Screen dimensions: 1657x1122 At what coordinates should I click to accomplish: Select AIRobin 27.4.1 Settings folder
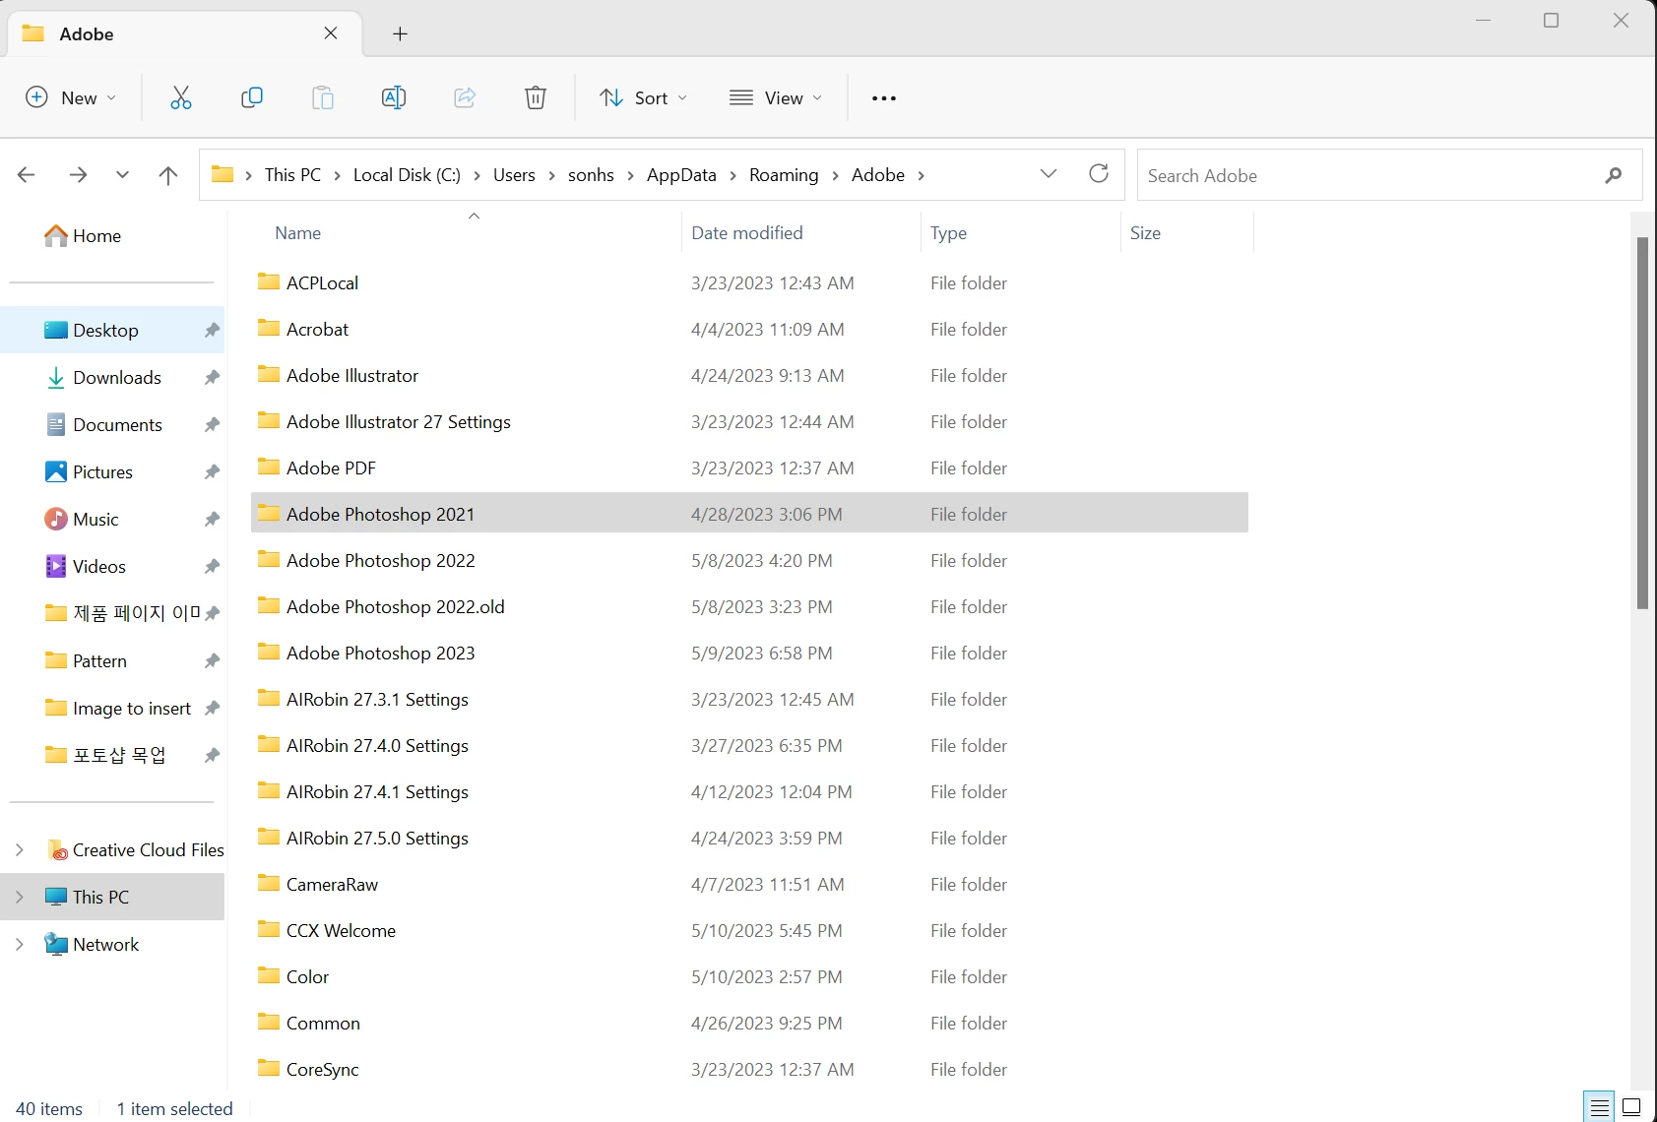point(749,791)
